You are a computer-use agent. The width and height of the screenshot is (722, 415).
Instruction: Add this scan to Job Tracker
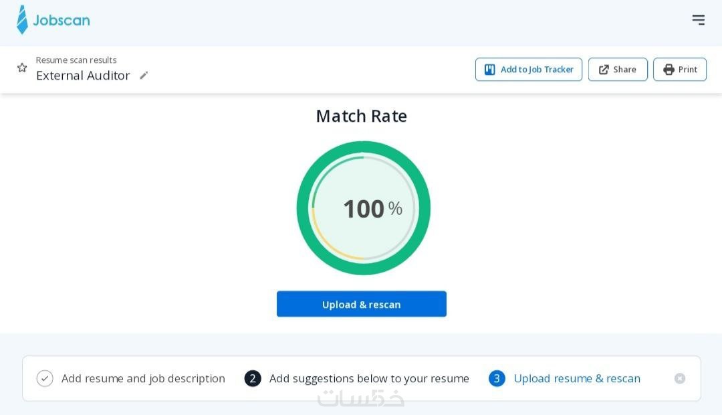coord(528,70)
